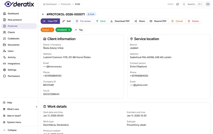This screenshot has width=213, height=134.
Task: Click version label v0.59.1
Action: pos(170,4)
